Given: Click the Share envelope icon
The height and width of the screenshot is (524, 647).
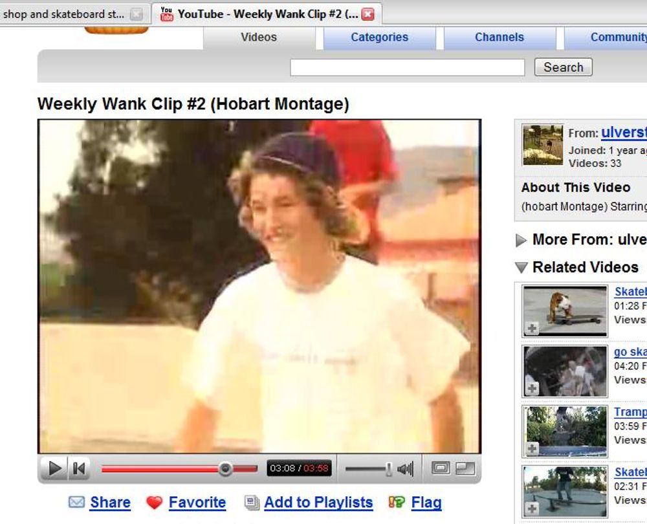Looking at the screenshot, I should (x=76, y=502).
